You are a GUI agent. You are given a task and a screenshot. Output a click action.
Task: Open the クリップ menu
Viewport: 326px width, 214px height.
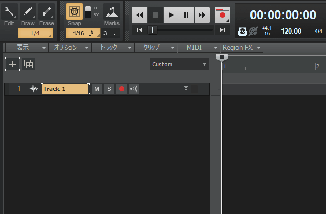click(156, 48)
